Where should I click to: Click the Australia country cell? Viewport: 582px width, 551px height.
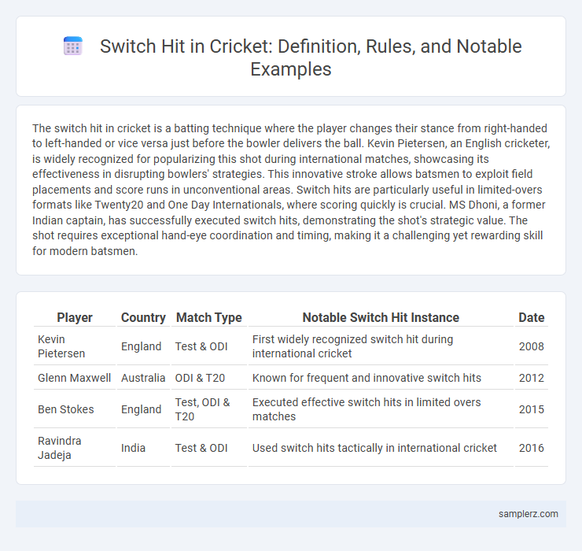(143, 378)
